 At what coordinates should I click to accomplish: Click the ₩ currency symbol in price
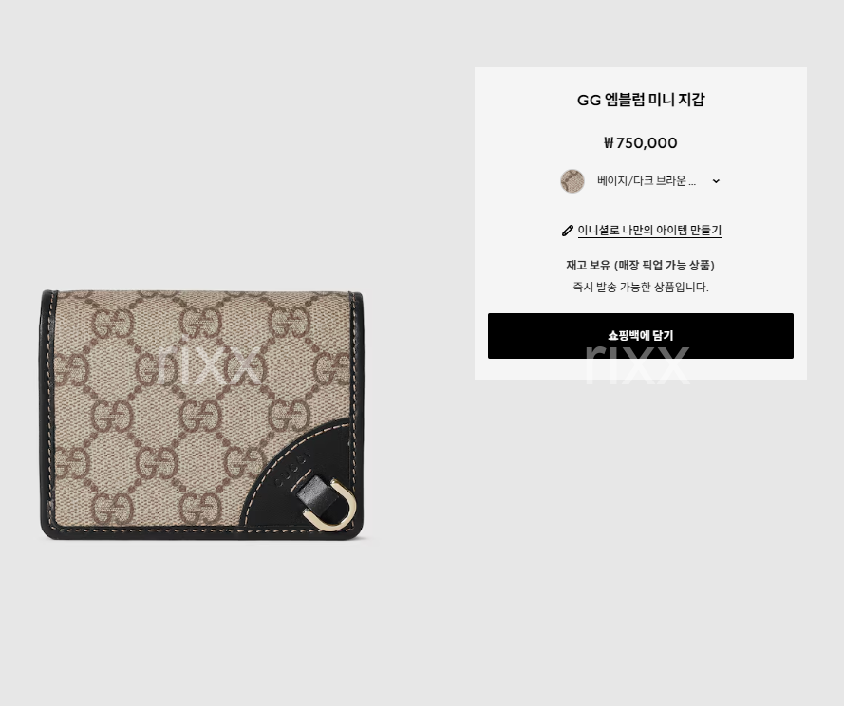point(609,142)
